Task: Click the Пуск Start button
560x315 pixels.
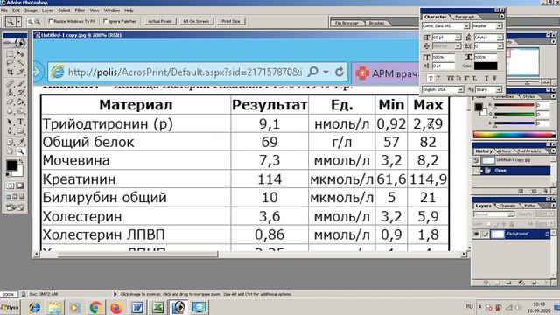Action: [x=10, y=307]
